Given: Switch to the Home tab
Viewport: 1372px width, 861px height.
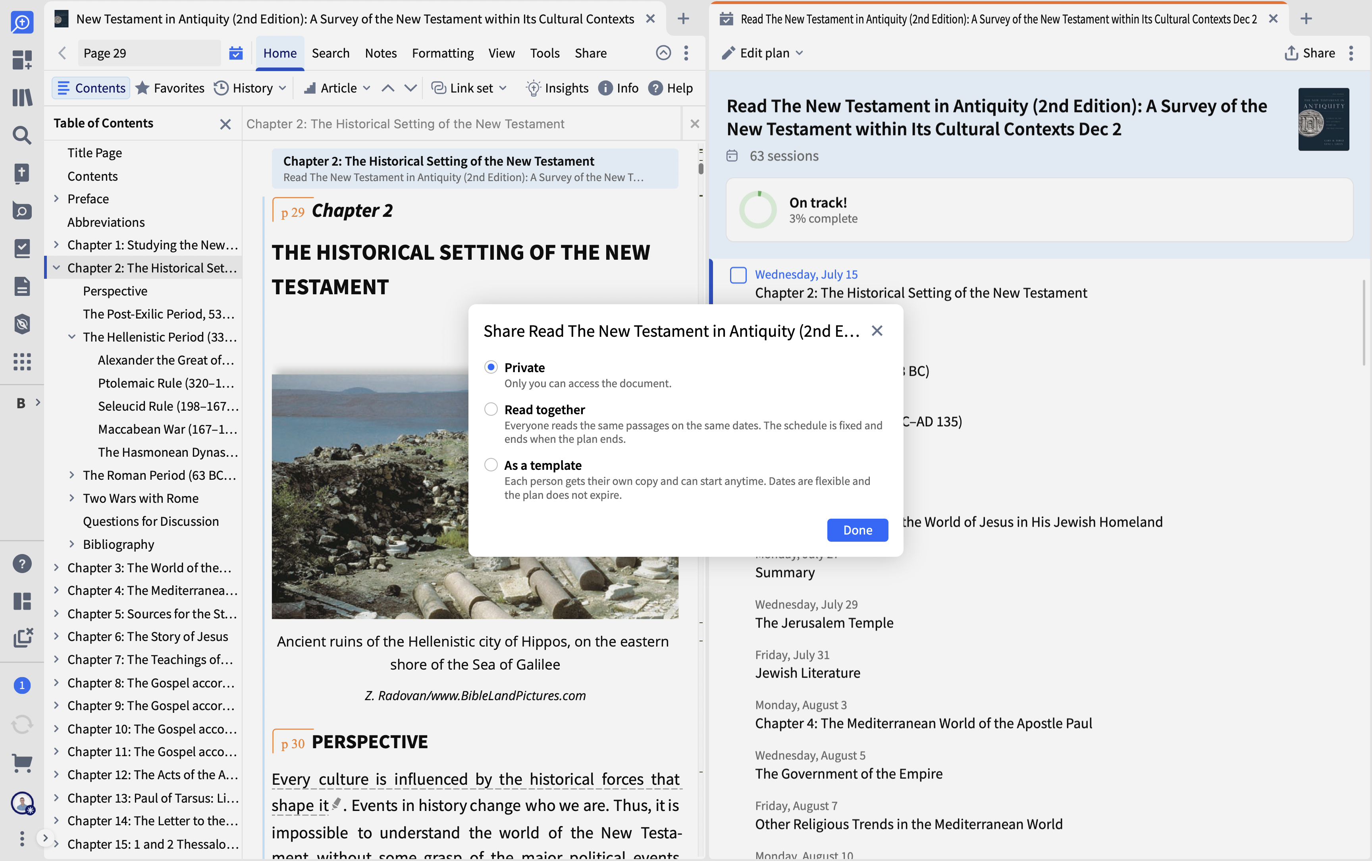Looking at the screenshot, I should click(x=279, y=53).
